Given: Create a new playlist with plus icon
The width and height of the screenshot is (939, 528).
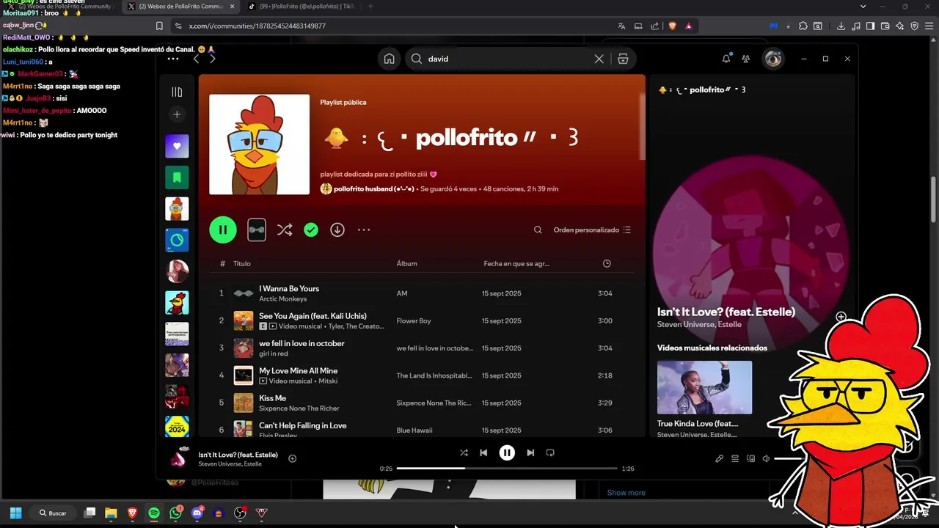Looking at the screenshot, I should 177,114.
